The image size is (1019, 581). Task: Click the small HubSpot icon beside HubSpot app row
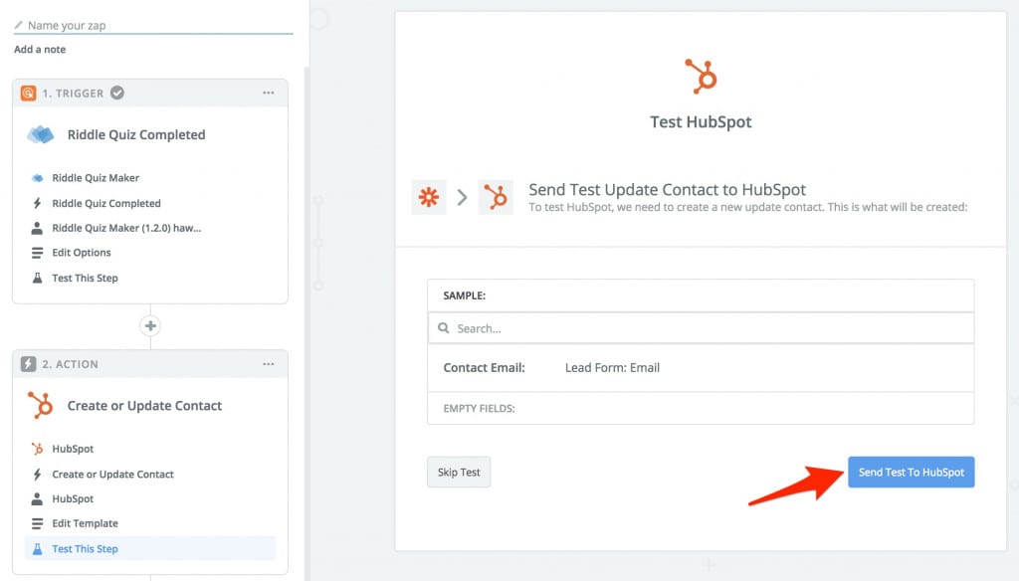(37, 449)
